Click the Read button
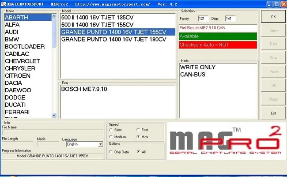287x177 pixels. coord(273,72)
